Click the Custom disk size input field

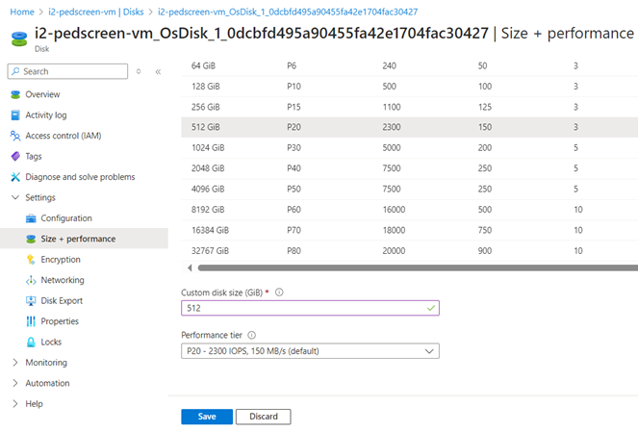[310, 308]
